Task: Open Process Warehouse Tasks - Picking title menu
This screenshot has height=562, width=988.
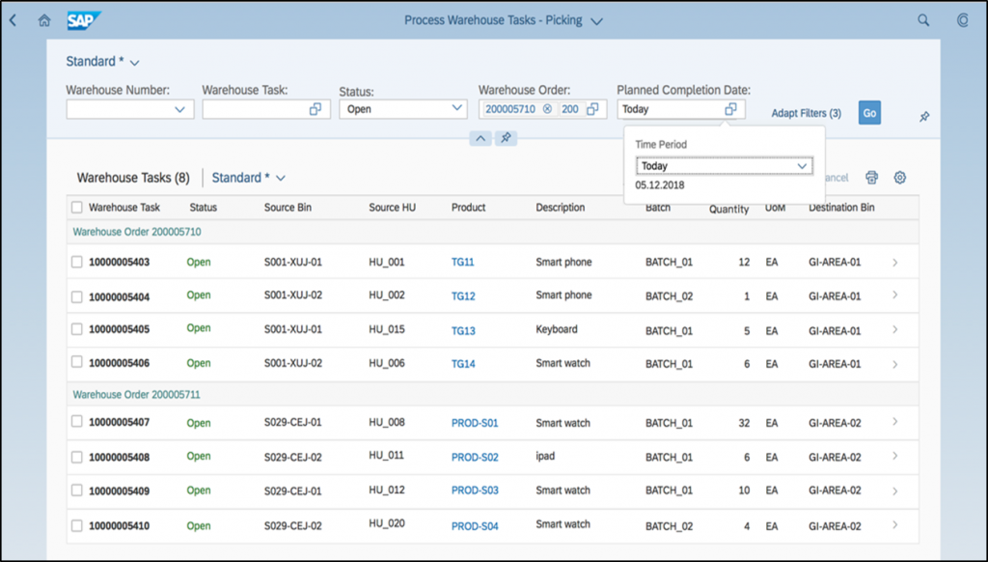Action: [597, 20]
